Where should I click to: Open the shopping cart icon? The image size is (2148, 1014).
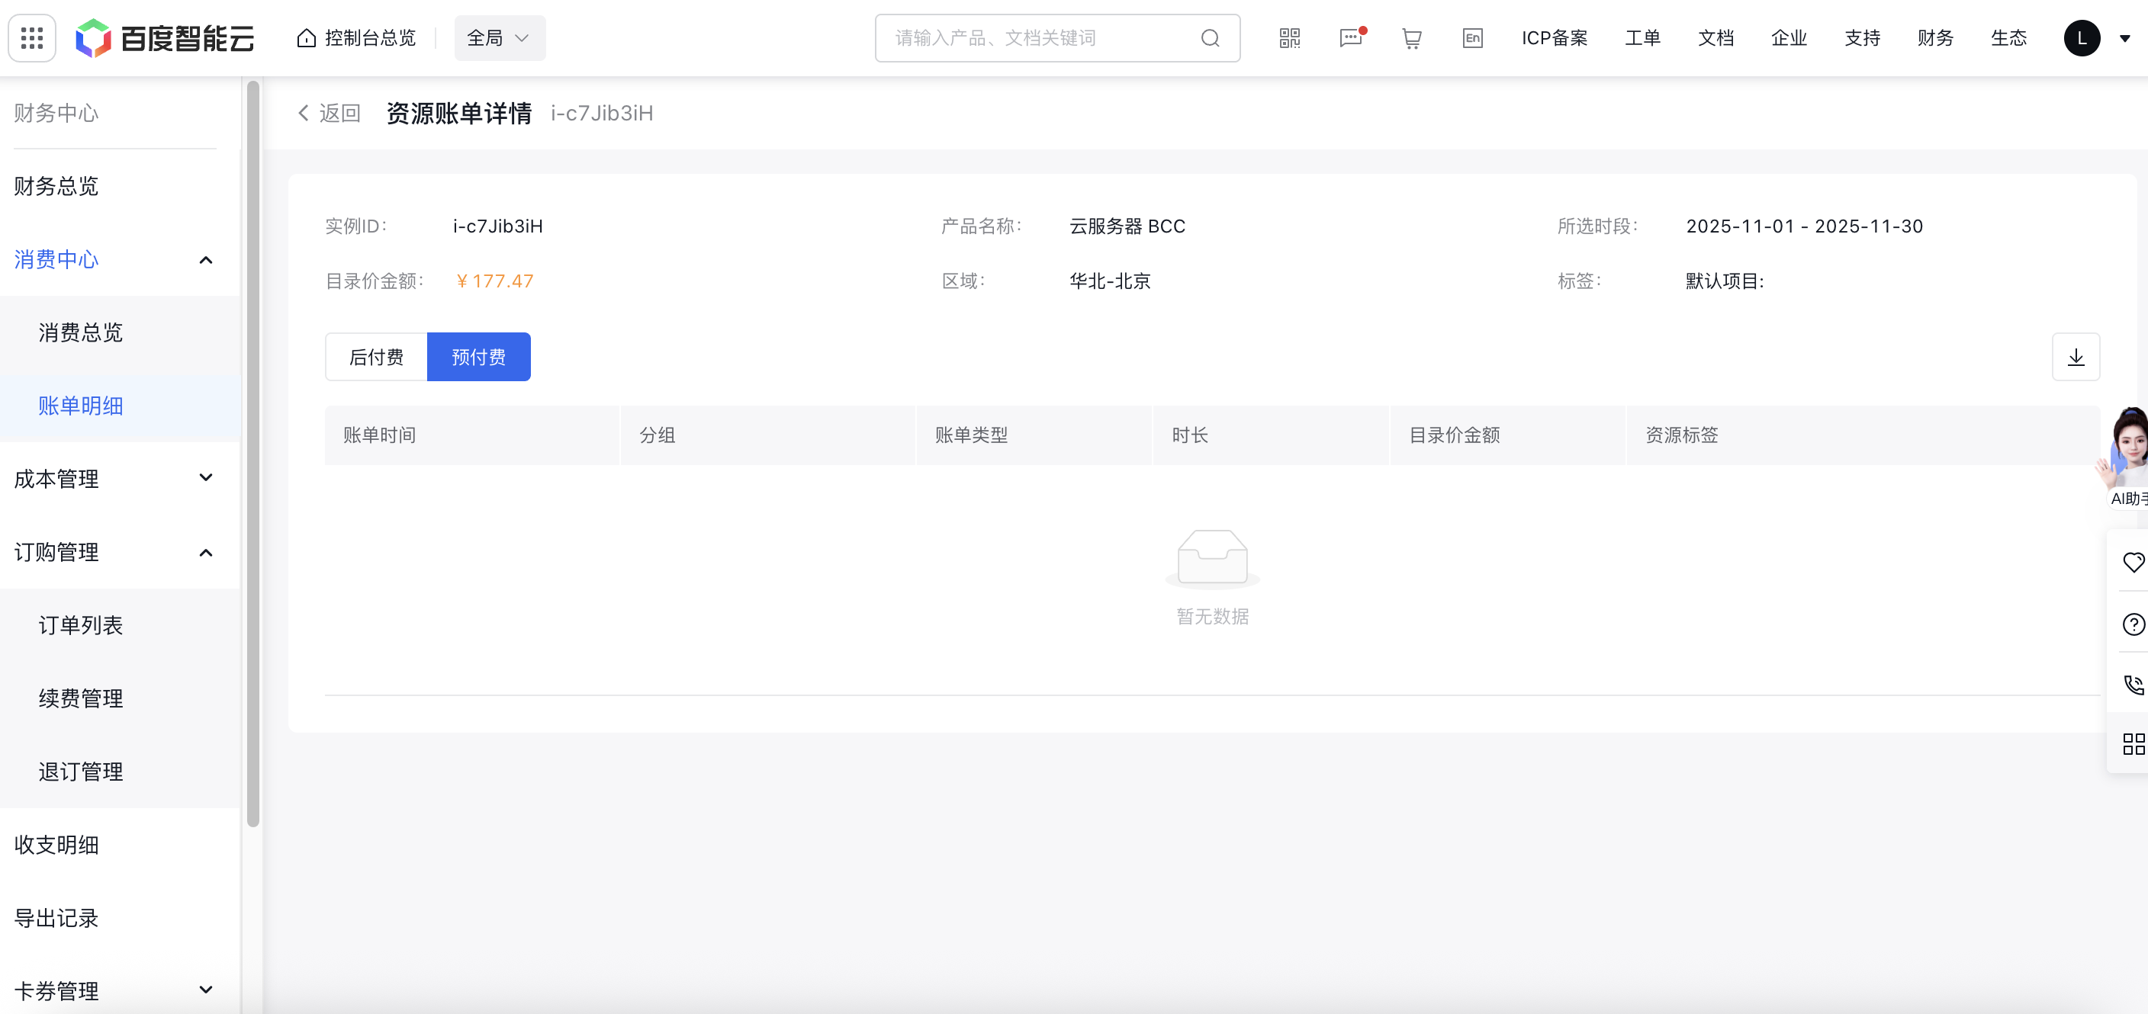(1411, 37)
